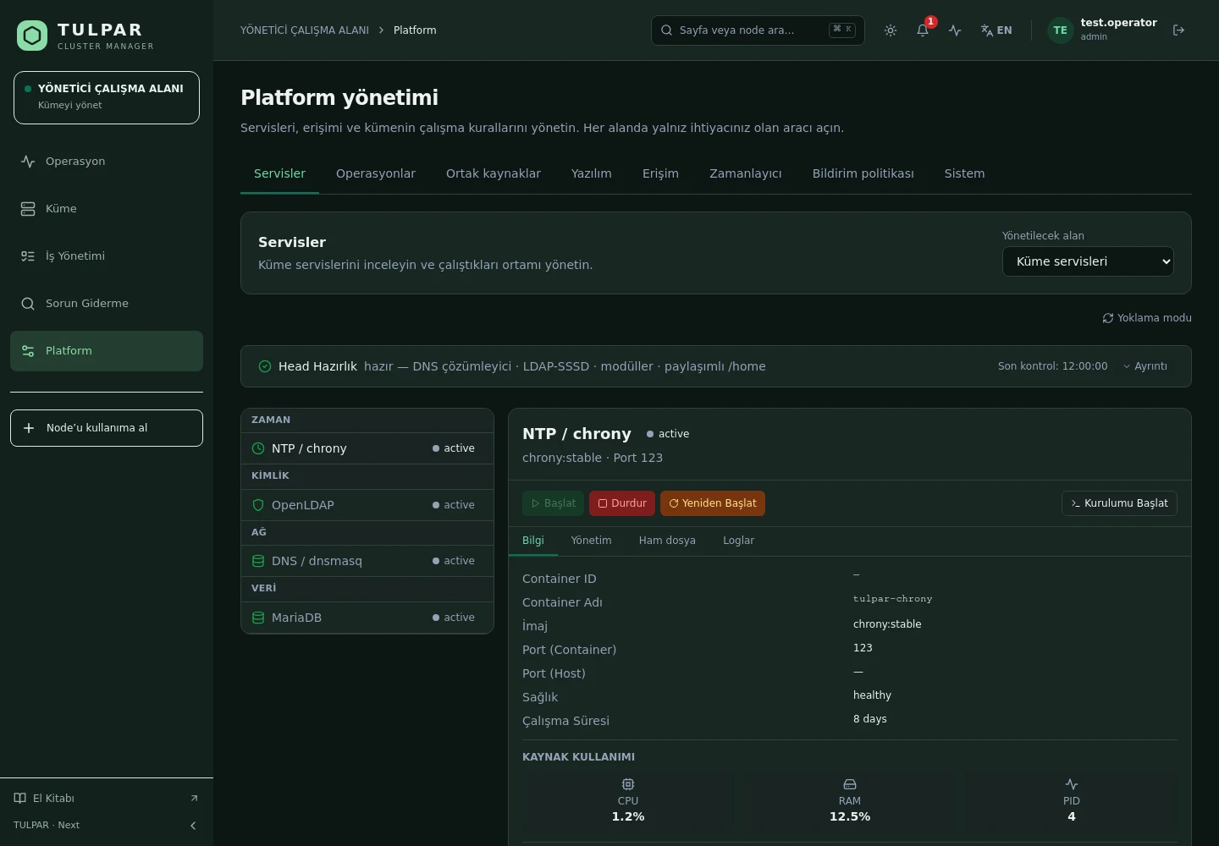Open notifications bell icon
This screenshot has height=846, width=1219.
[923, 30]
